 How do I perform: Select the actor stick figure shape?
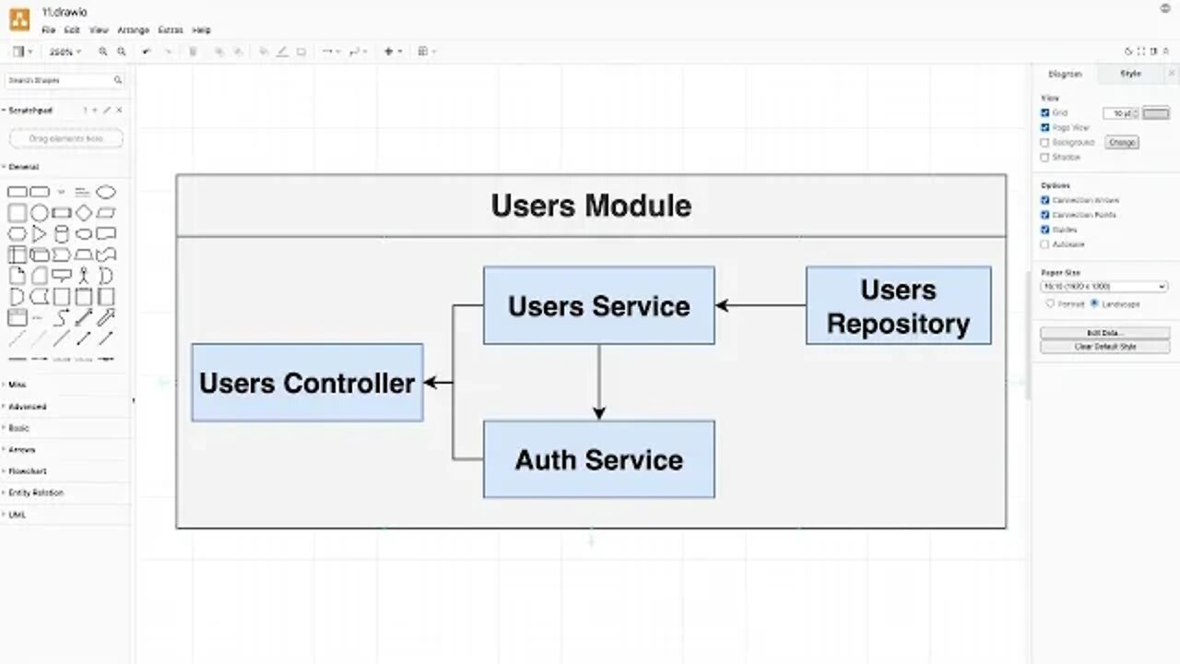[x=84, y=276]
